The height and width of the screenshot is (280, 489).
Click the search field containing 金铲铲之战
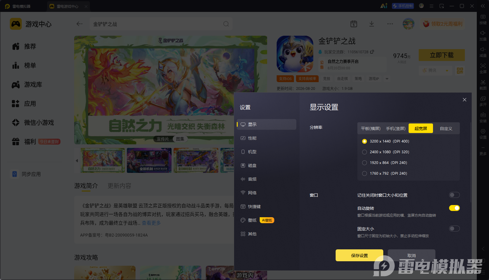click(161, 24)
